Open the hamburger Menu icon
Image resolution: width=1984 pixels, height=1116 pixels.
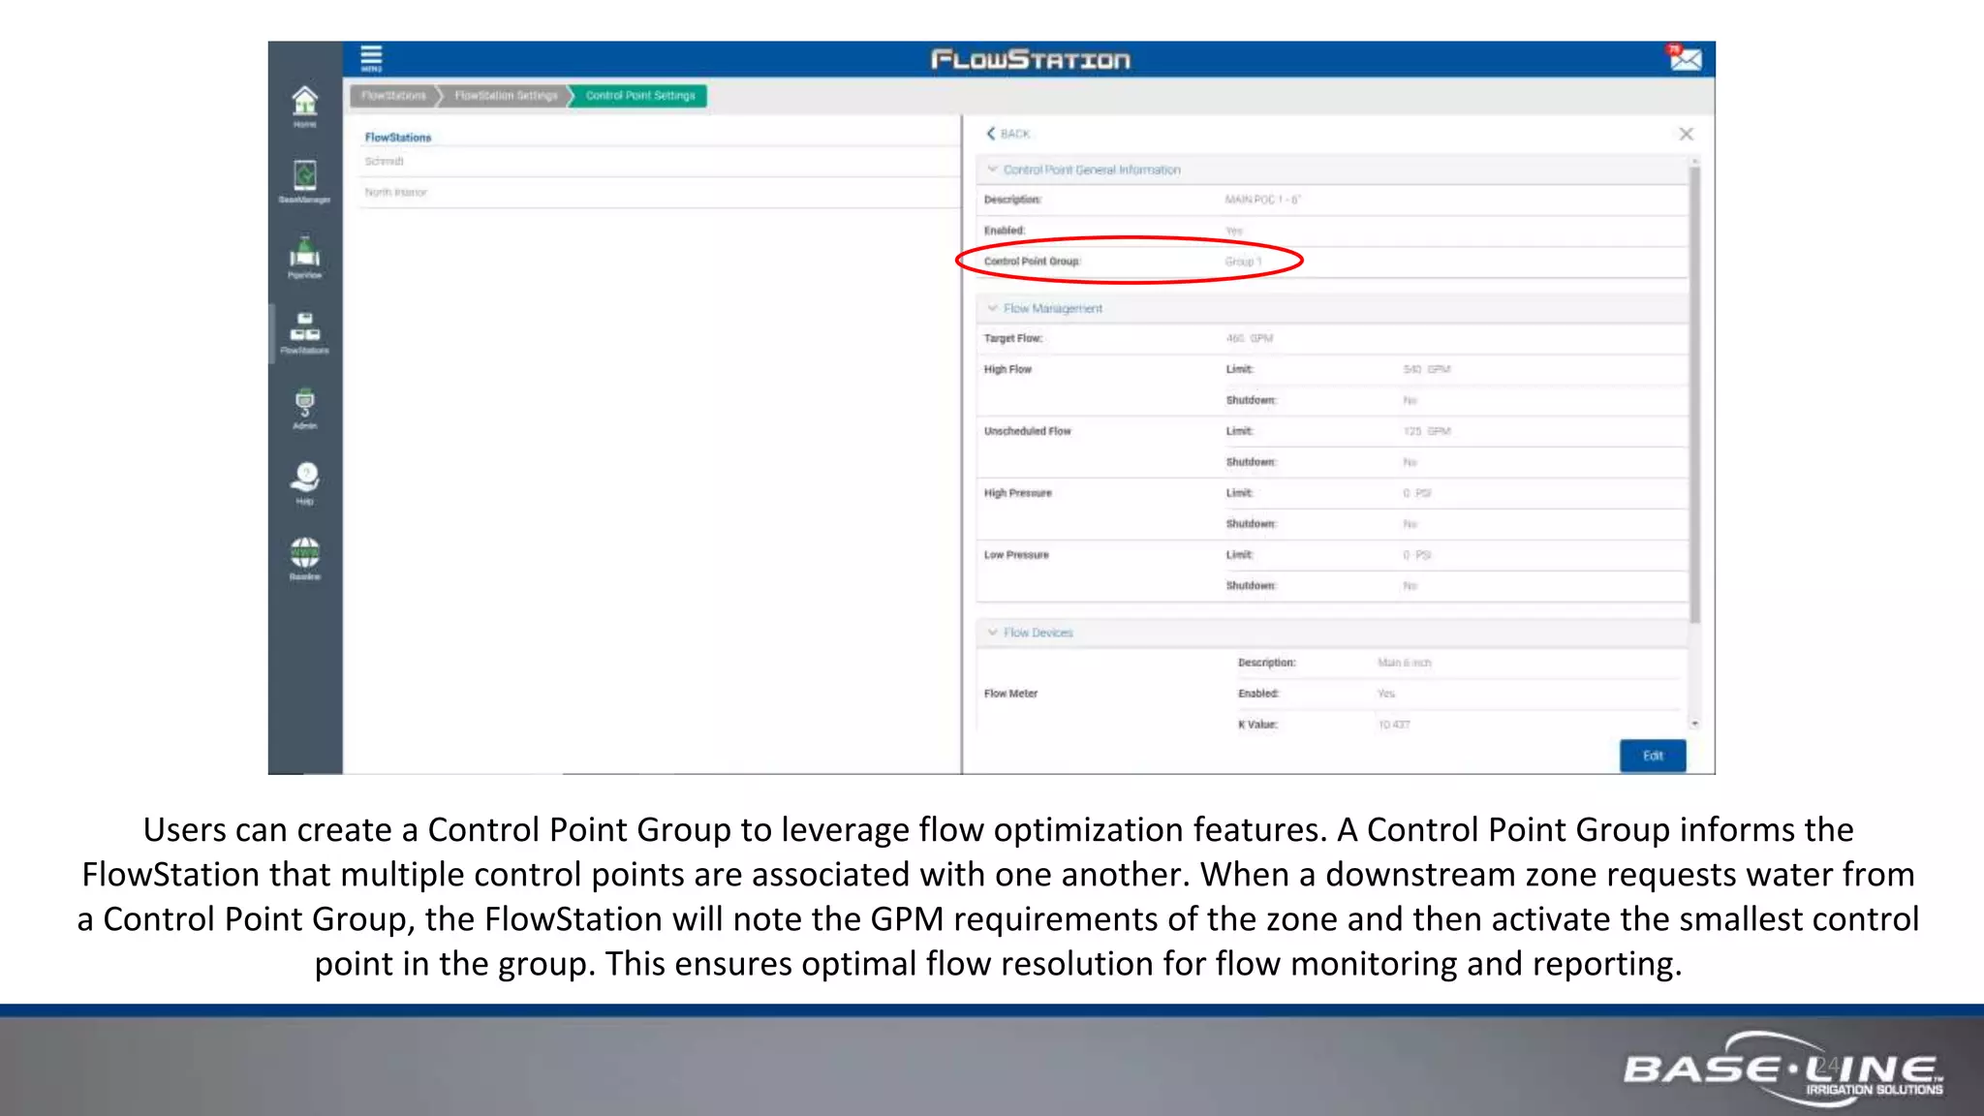(x=371, y=58)
